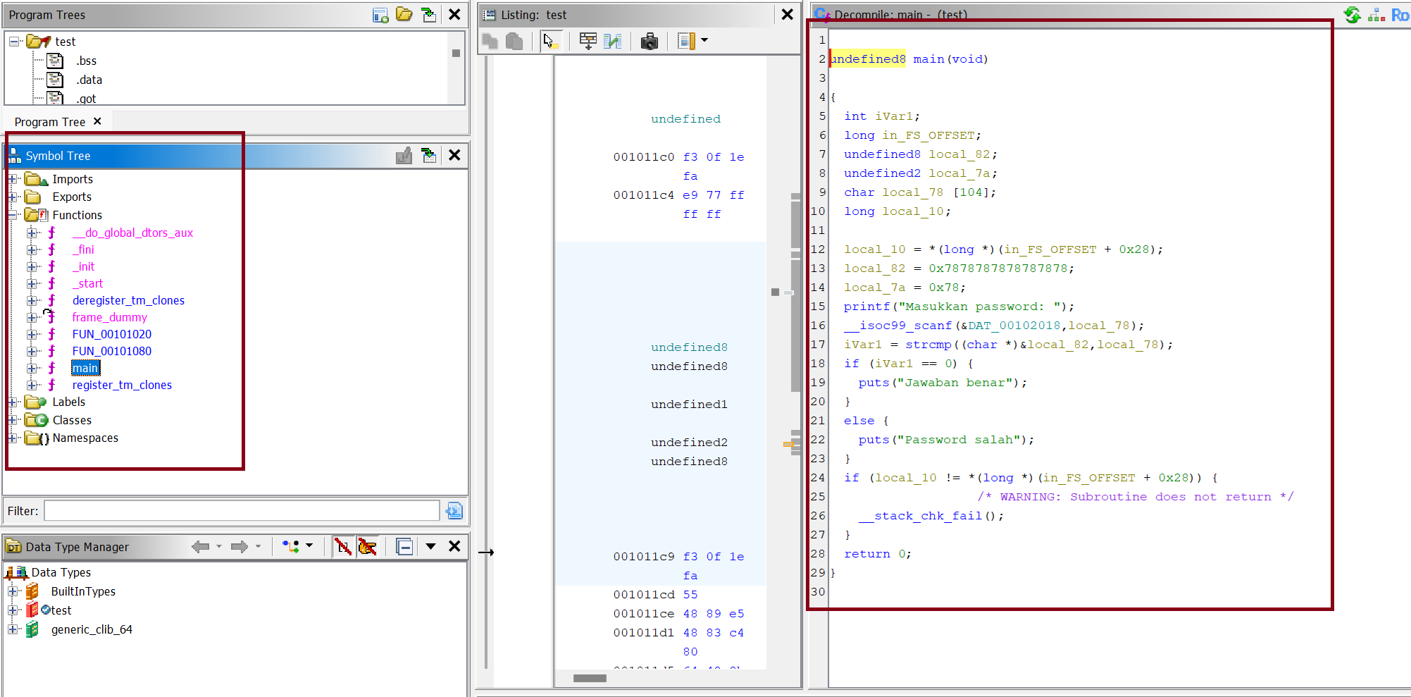Viewport: 1411px width, 697px height.
Task: Click the filter data types nodes icon
Action: (291, 547)
